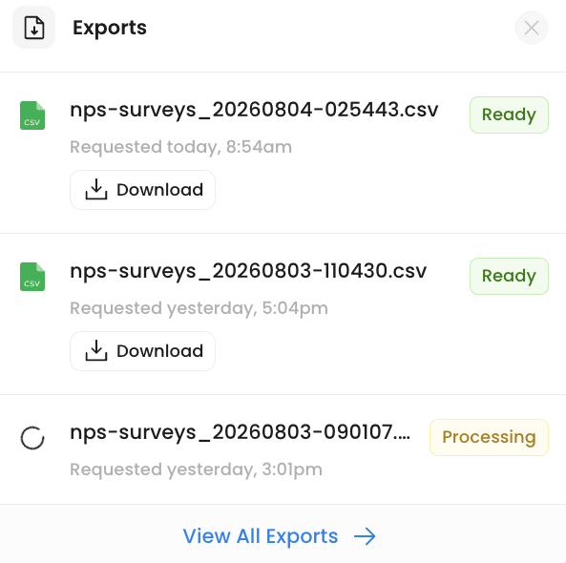Click download arrow icon in first Download button
The width and height of the screenshot is (566, 563).
tap(96, 190)
